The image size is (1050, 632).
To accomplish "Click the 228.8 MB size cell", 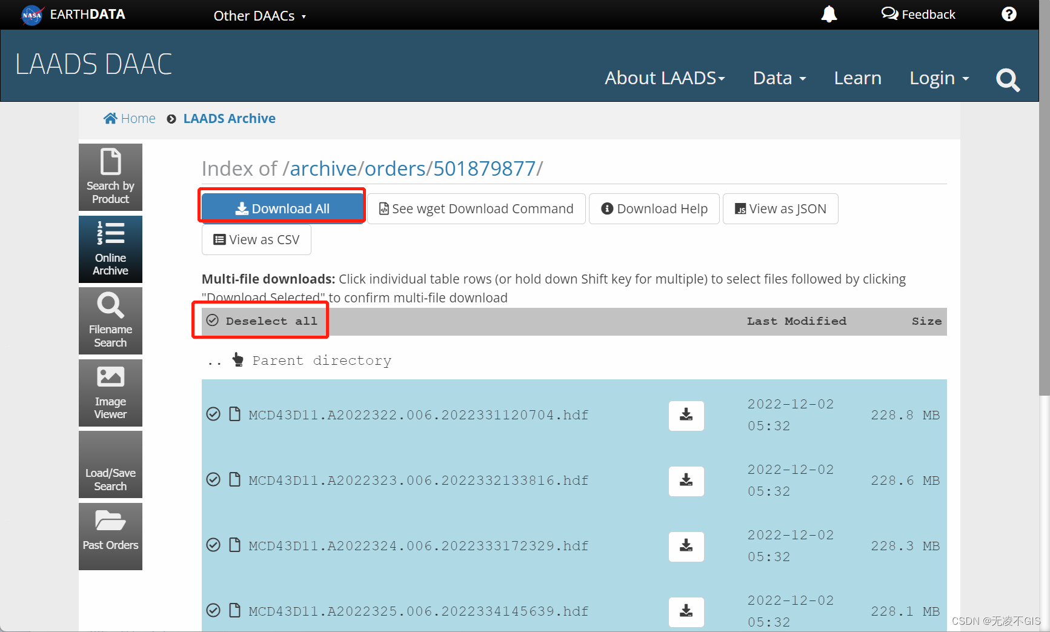I will pyautogui.click(x=905, y=415).
